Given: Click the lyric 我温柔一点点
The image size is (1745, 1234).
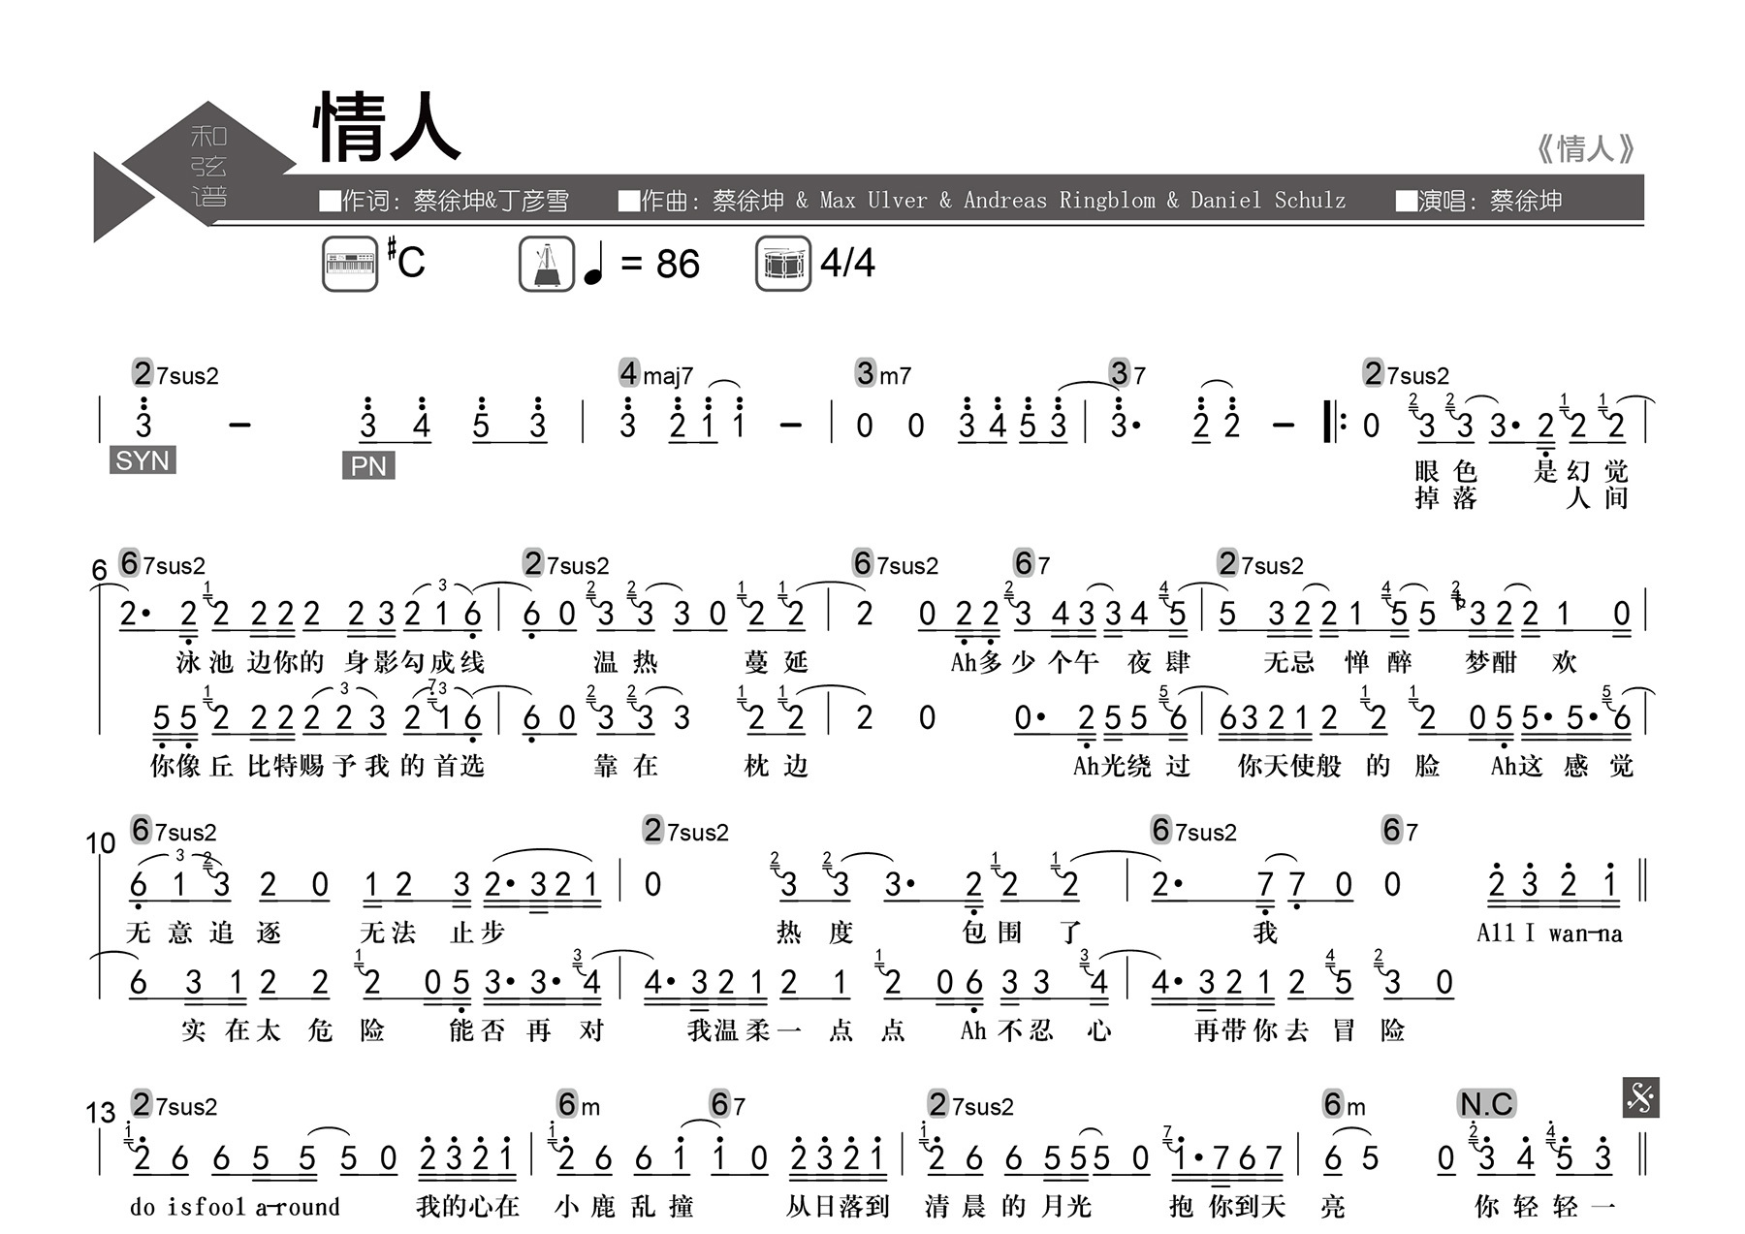Looking at the screenshot, I should click(796, 1029).
